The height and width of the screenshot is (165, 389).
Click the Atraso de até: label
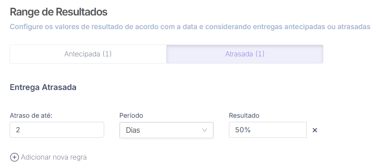tap(31, 115)
